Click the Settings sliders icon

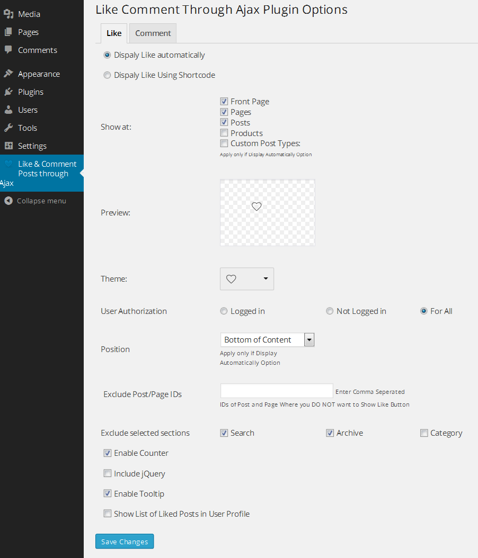coord(8,146)
